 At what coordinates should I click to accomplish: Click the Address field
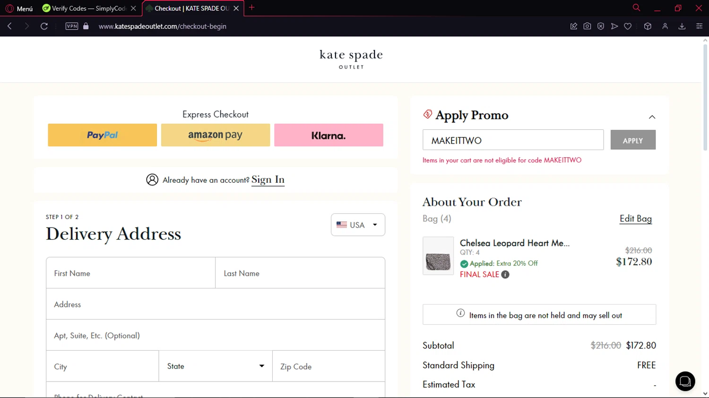(x=216, y=304)
